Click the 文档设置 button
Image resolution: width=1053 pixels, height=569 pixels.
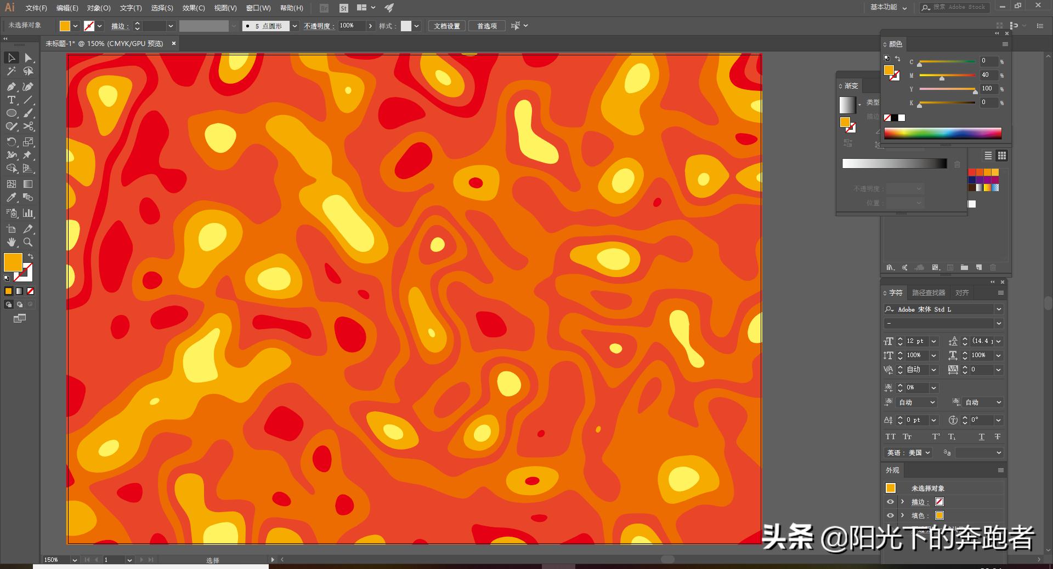point(446,26)
